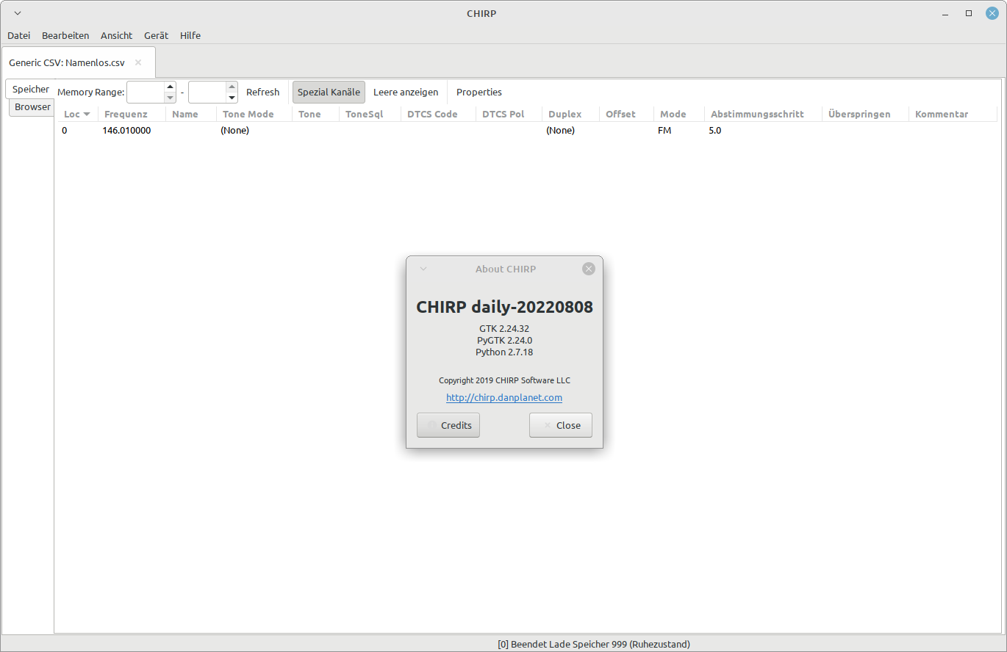Click the status bar message Beendet Lade Speicher 999

pyautogui.click(x=594, y=644)
